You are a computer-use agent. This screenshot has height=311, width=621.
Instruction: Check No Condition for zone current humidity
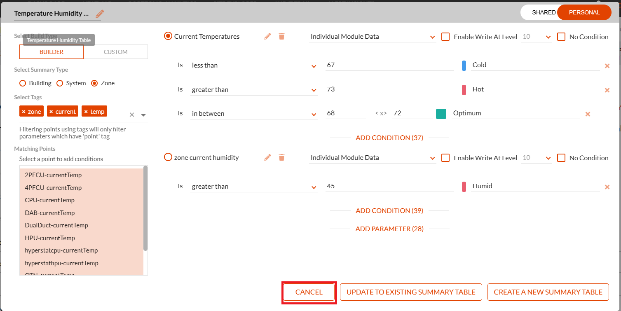tap(561, 158)
